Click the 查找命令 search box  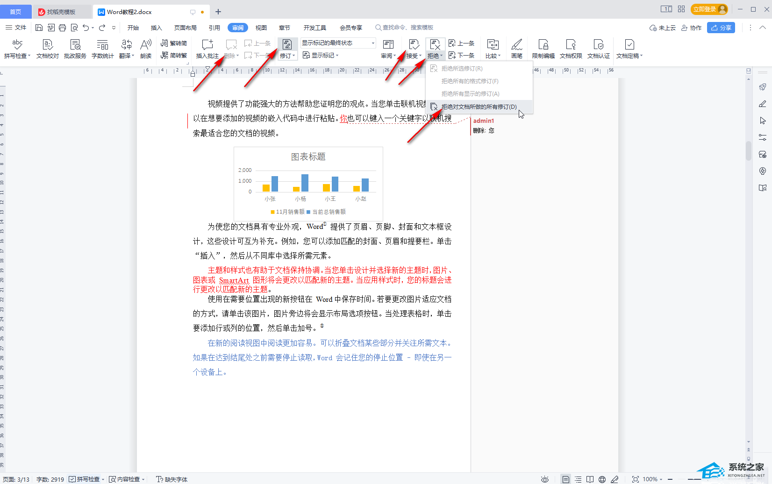pyautogui.click(x=407, y=28)
